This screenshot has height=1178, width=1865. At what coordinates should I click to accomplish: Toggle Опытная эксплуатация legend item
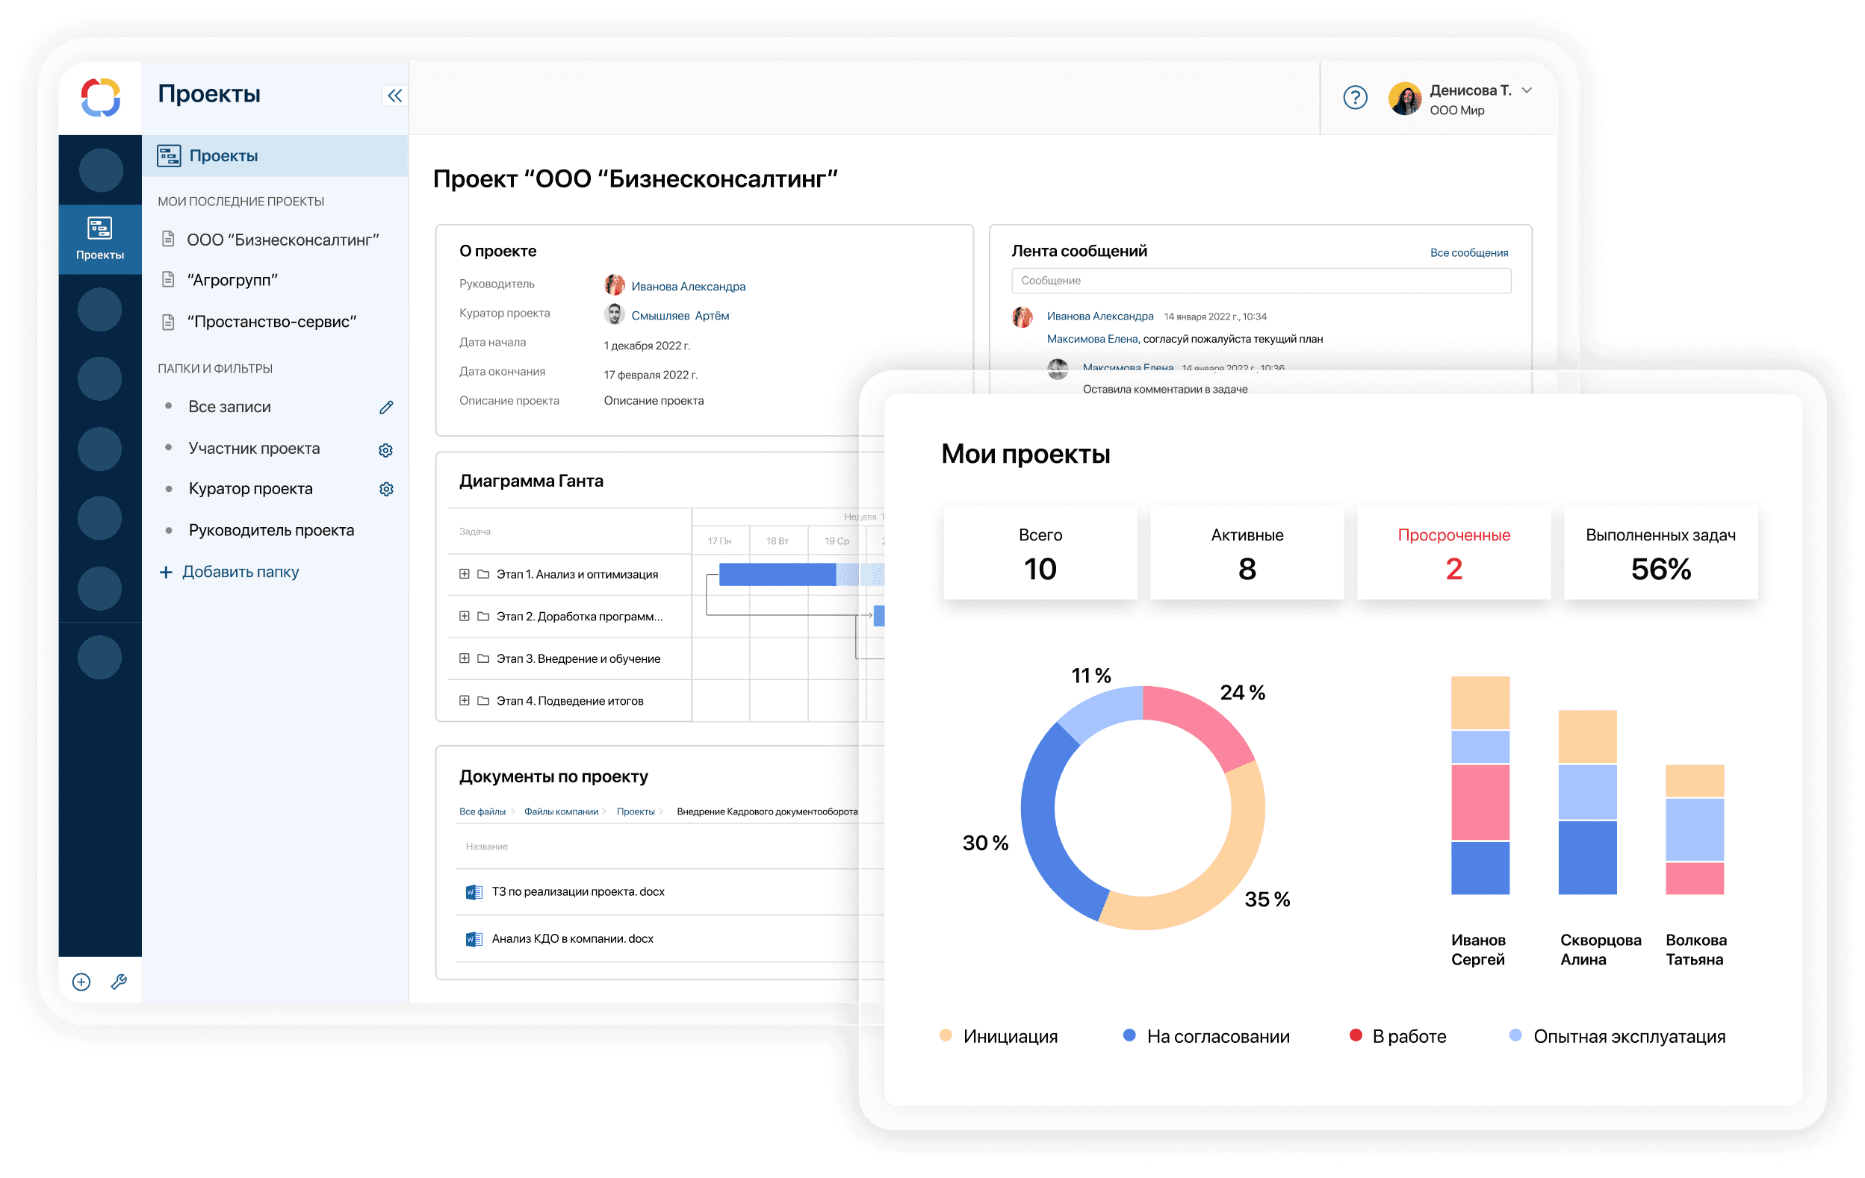point(1618,1036)
